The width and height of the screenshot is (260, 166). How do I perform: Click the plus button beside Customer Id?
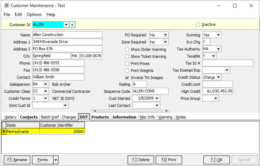pyautogui.click(x=72, y=25)
